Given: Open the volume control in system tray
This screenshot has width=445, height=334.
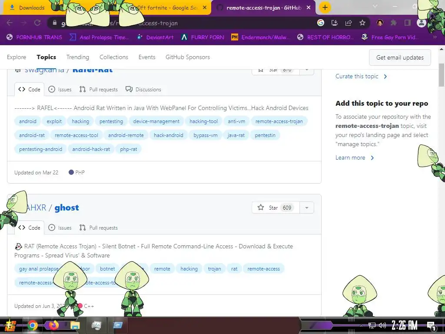Looking at the screenshot, I should pyautogui.click(x=382, y=325).
